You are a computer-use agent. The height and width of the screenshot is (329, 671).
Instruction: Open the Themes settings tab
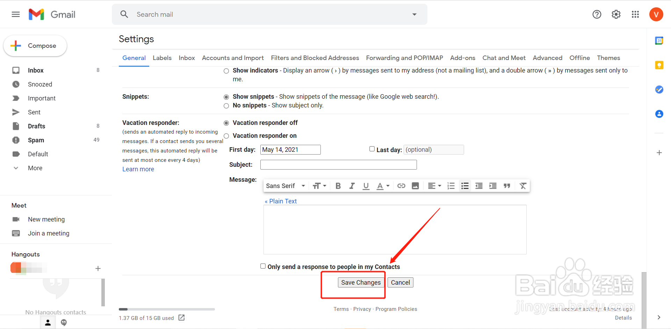click(608, 58)
